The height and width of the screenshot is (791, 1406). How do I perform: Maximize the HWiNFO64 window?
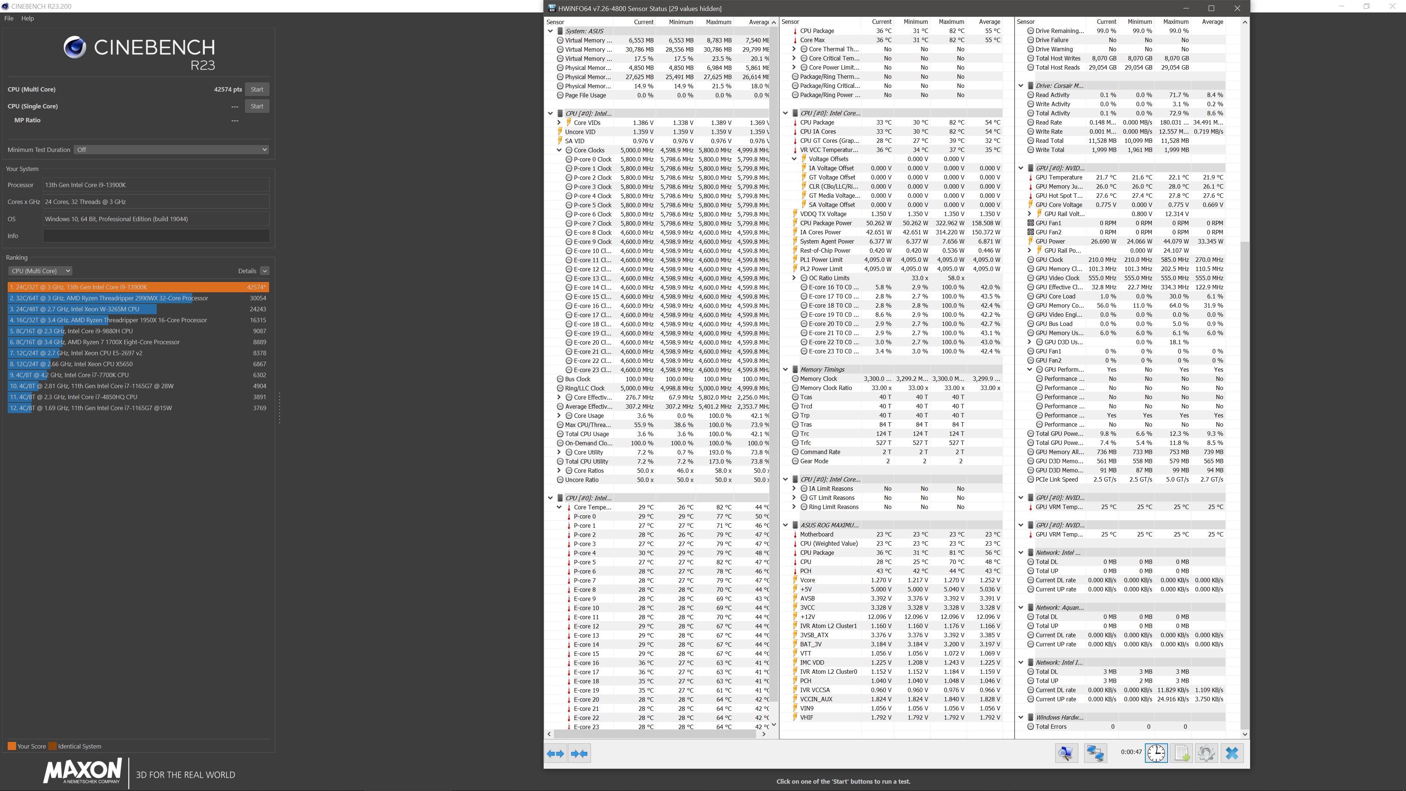[x=1211, y=8]
